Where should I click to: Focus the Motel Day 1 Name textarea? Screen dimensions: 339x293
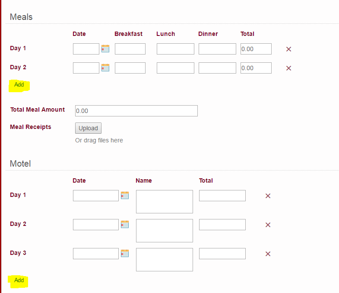click(x=164, y=202)
